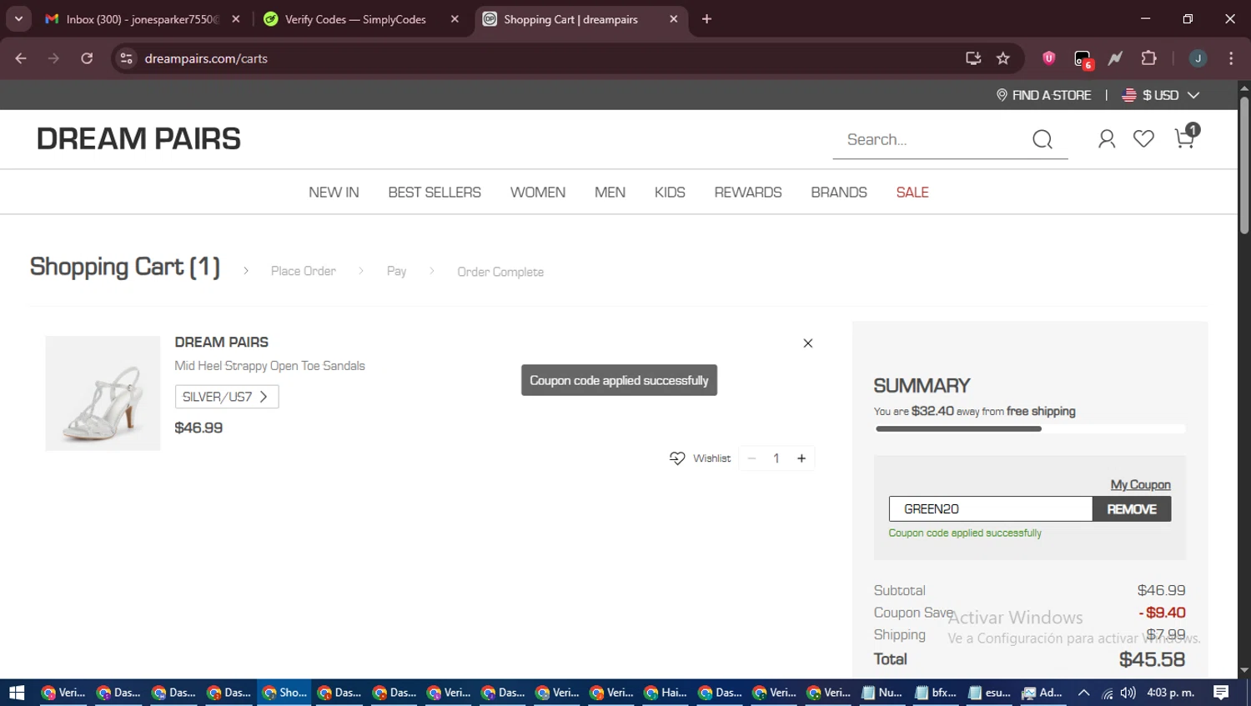1251x706 pixels.
Task: Open the taskbar volume icon
Action: pyautogui.click(x=1128, y=693)
